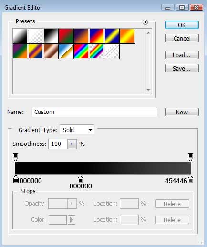Select the foreground-to-transparent gradient preset
This screenshot has height=247, width=207.
pyautogui.click(x=35, y=36)
